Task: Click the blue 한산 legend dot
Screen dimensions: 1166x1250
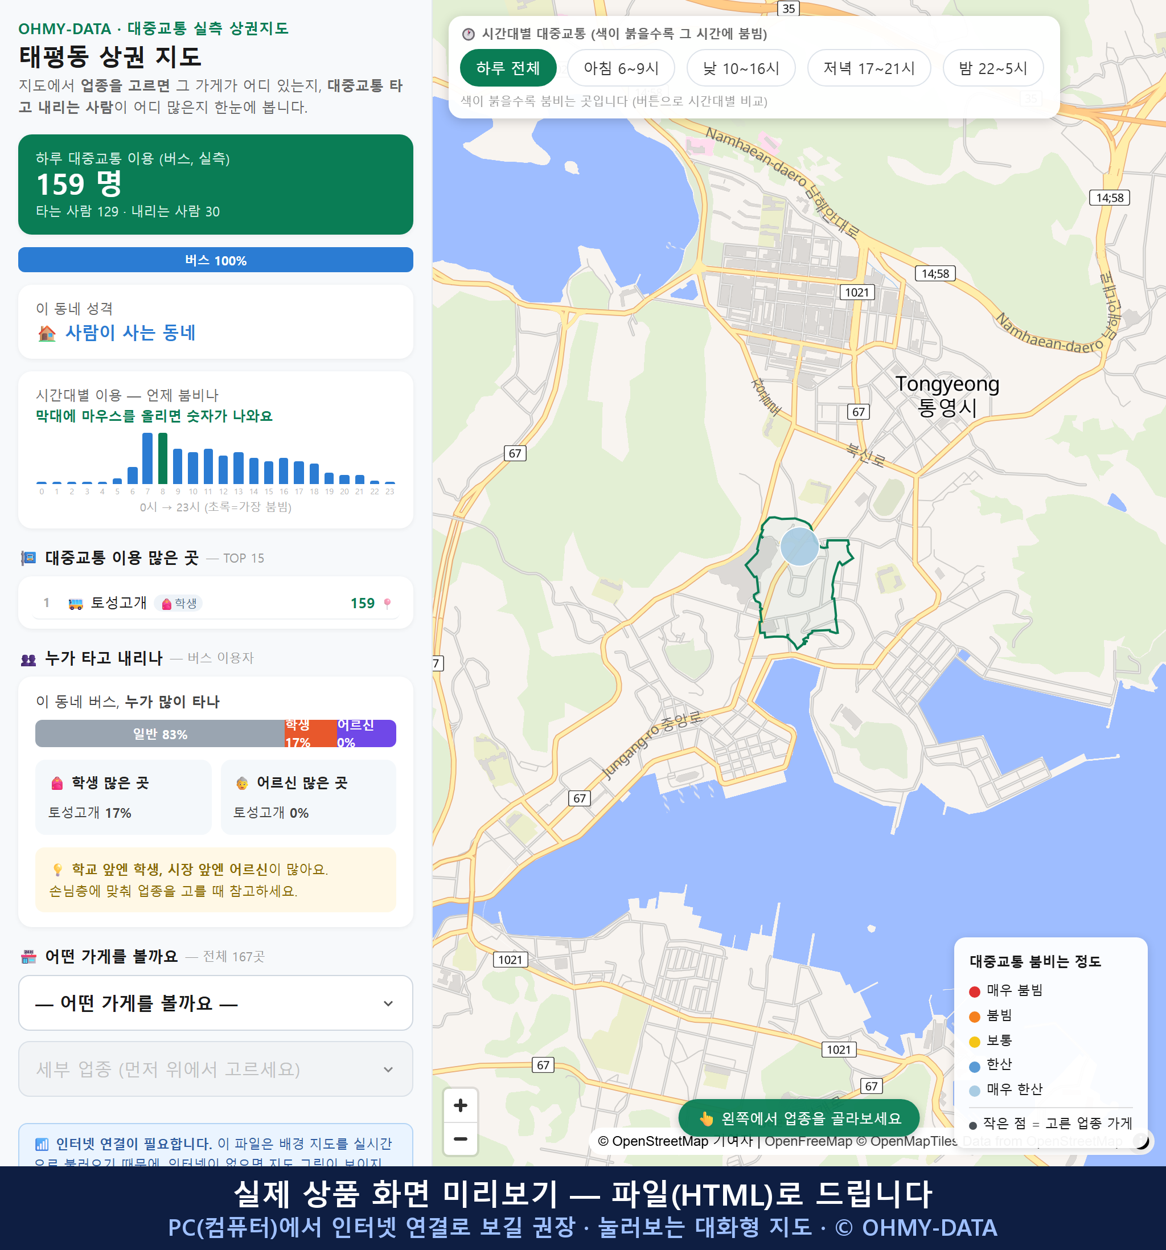Action: (x=974, y=1067)
